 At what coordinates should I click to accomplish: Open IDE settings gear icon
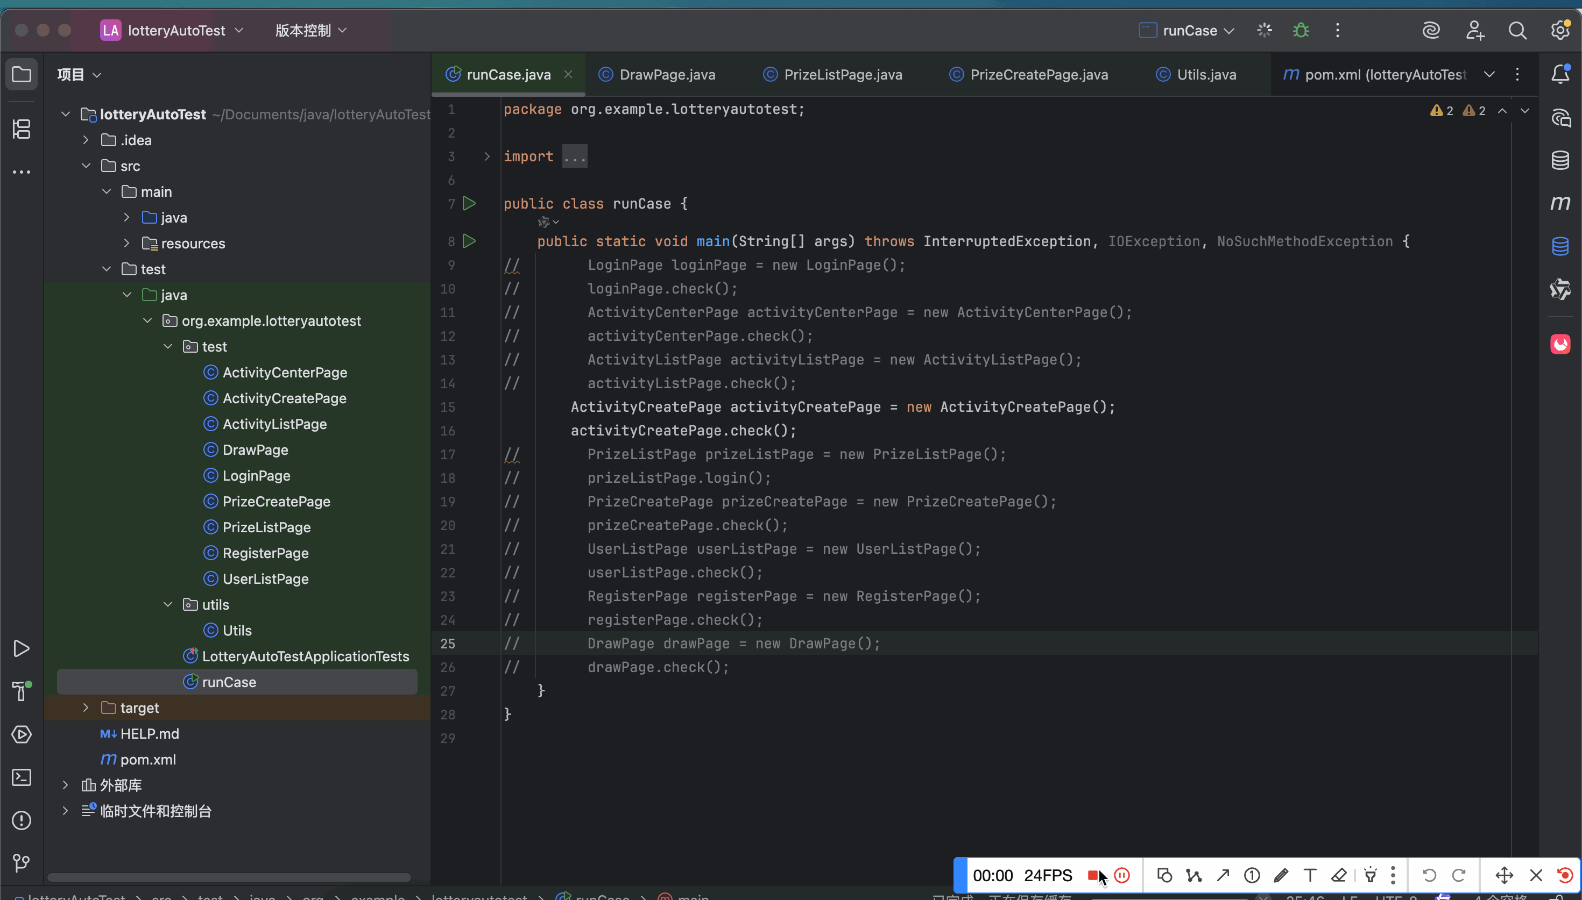tap(1560, 30)
